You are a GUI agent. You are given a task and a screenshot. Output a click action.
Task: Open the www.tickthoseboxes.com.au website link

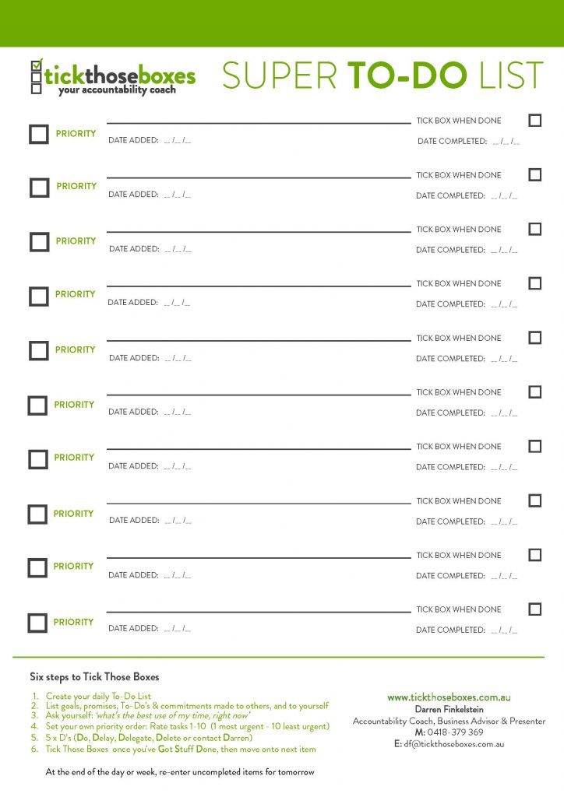(449, 697)
